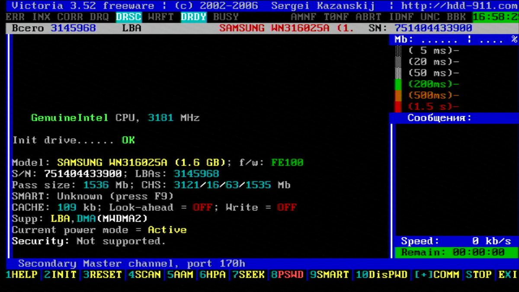Click the highlighted DRDY status flag
Image resolution: width=519 pixels, height=292 pixels.
click(194, 17)
